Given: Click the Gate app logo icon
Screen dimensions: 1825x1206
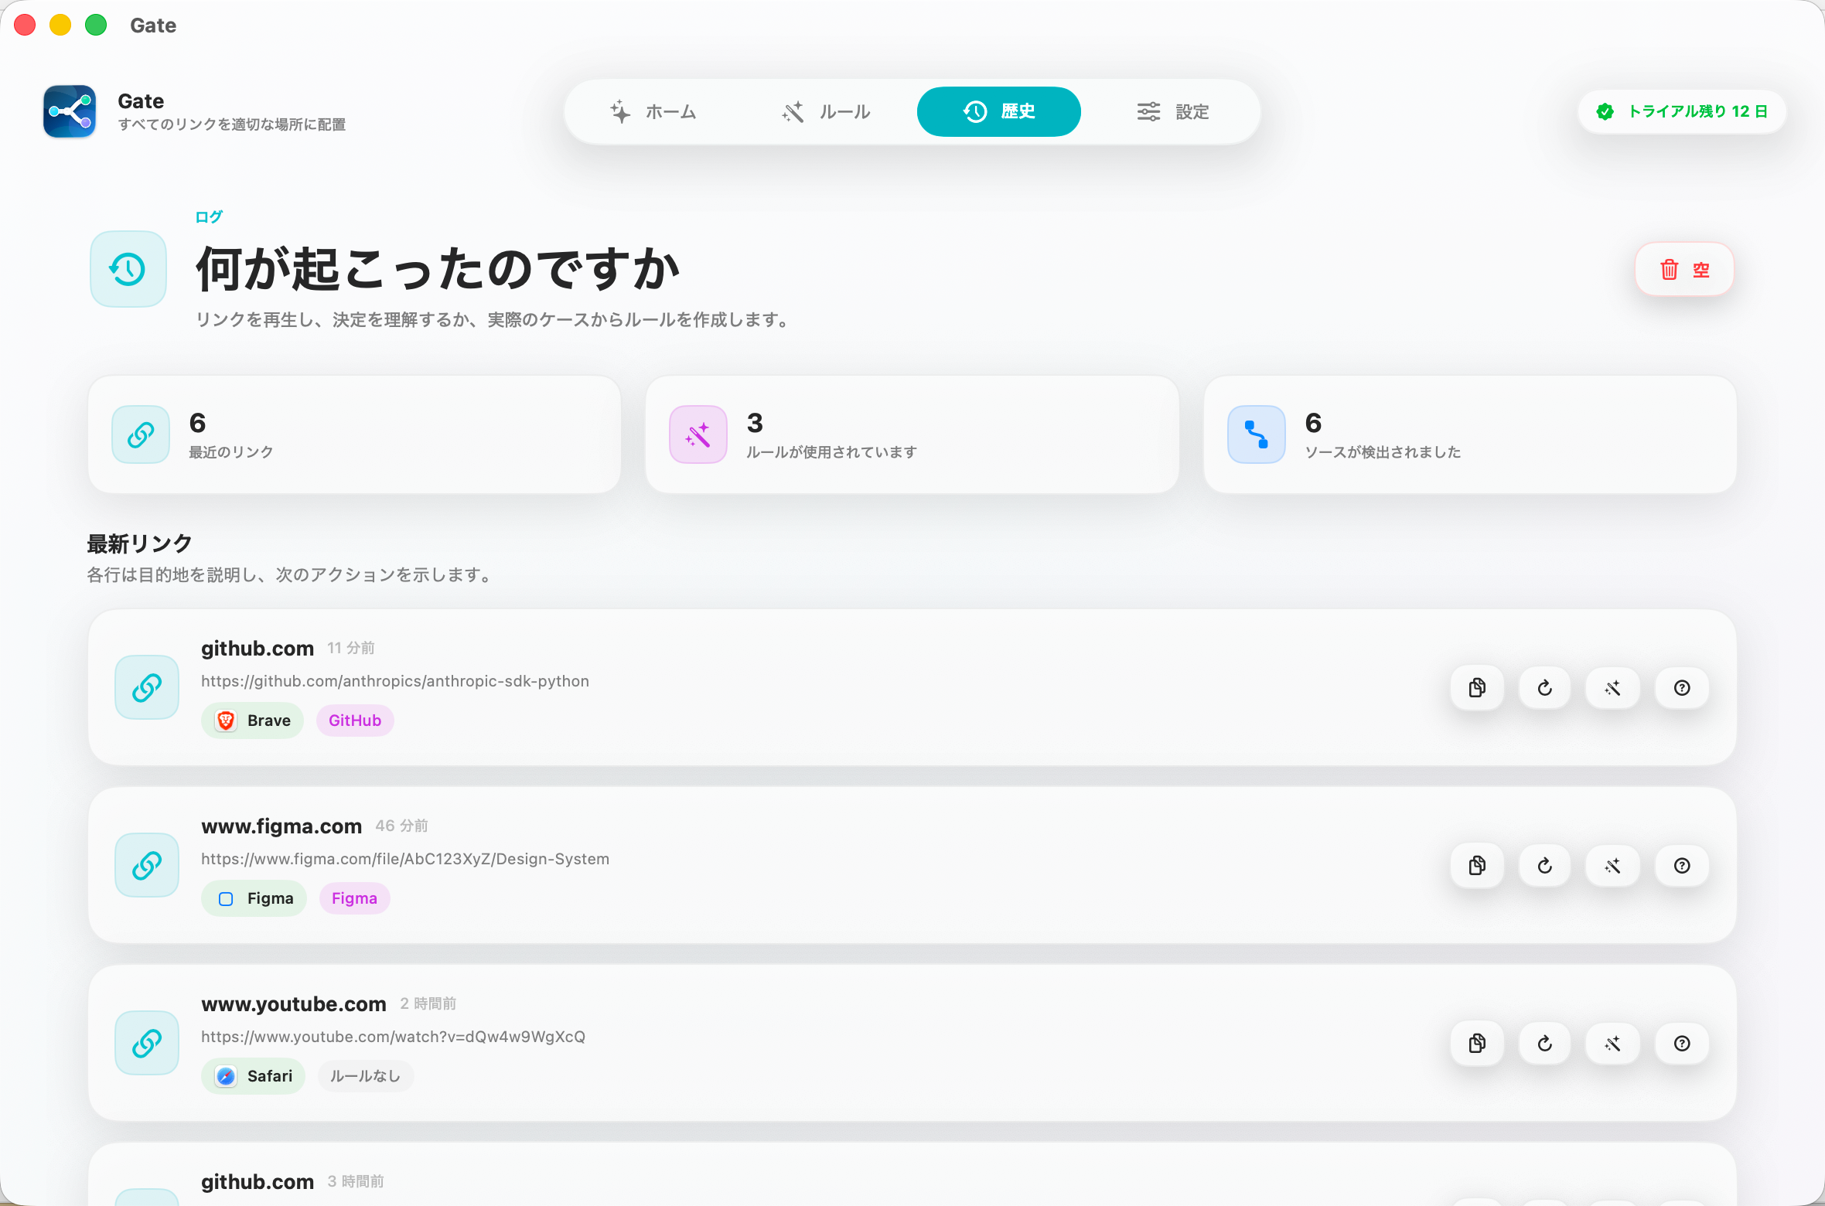Looking at the screenshot, I should tap(70, 111).
